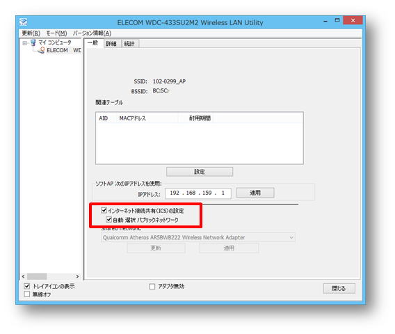Click the ELECOM utility app icon in title bar

tap(24, 22)
